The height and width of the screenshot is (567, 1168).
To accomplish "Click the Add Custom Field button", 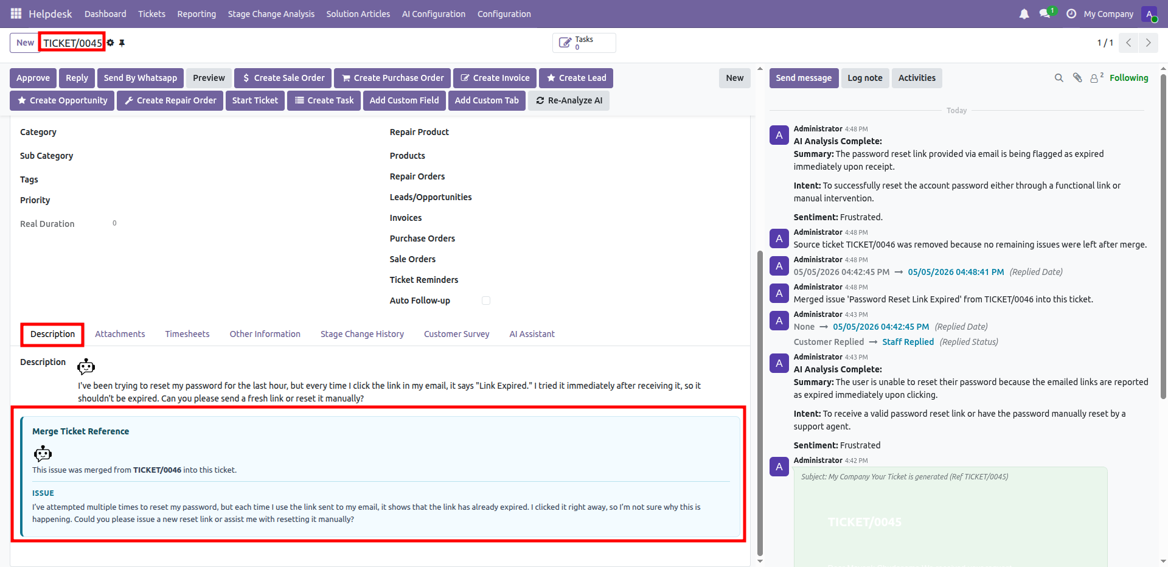I will (405, 100).
